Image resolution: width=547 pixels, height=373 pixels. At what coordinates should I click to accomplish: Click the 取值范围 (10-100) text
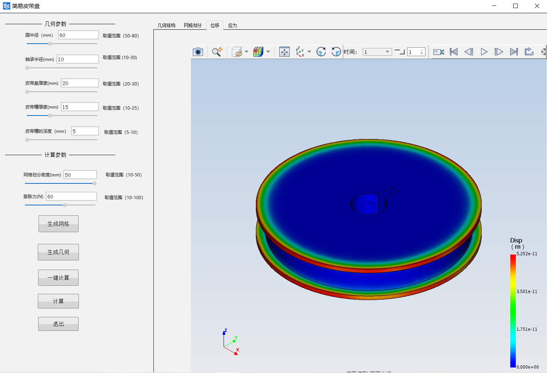[124, 197]
